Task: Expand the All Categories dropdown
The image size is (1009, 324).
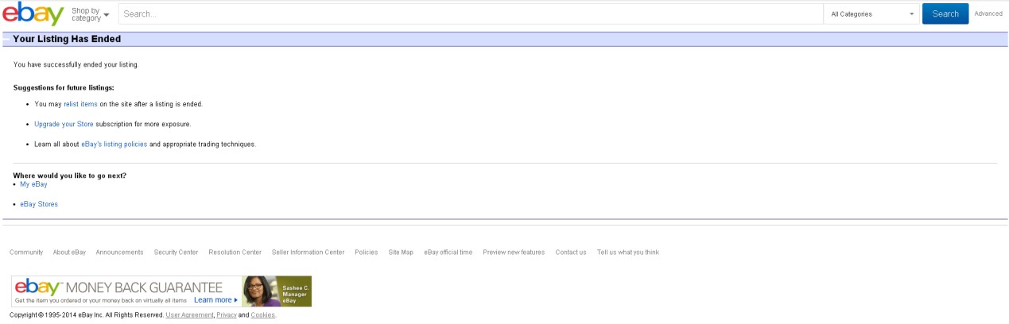Action: point(871,14)
